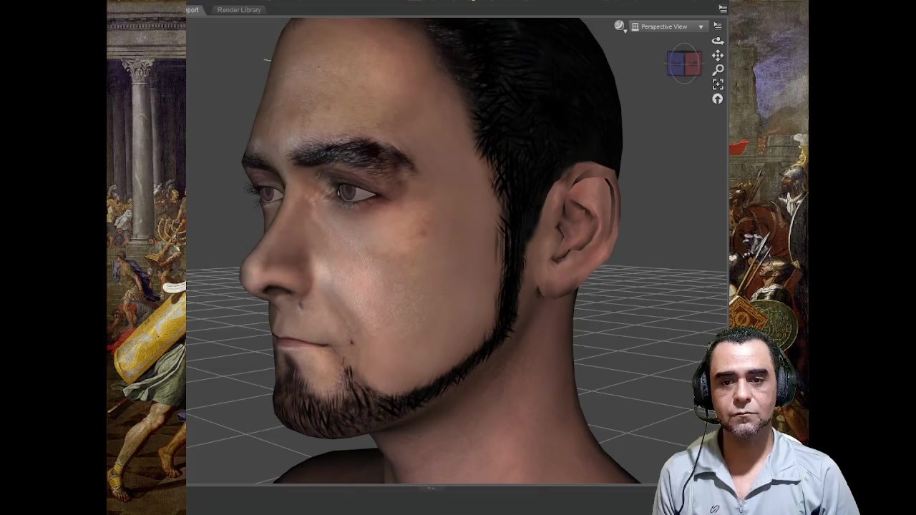Click the Reset view up-arrow icon
This screenshot has width=916, height=515.
click(x=718, y=99)
